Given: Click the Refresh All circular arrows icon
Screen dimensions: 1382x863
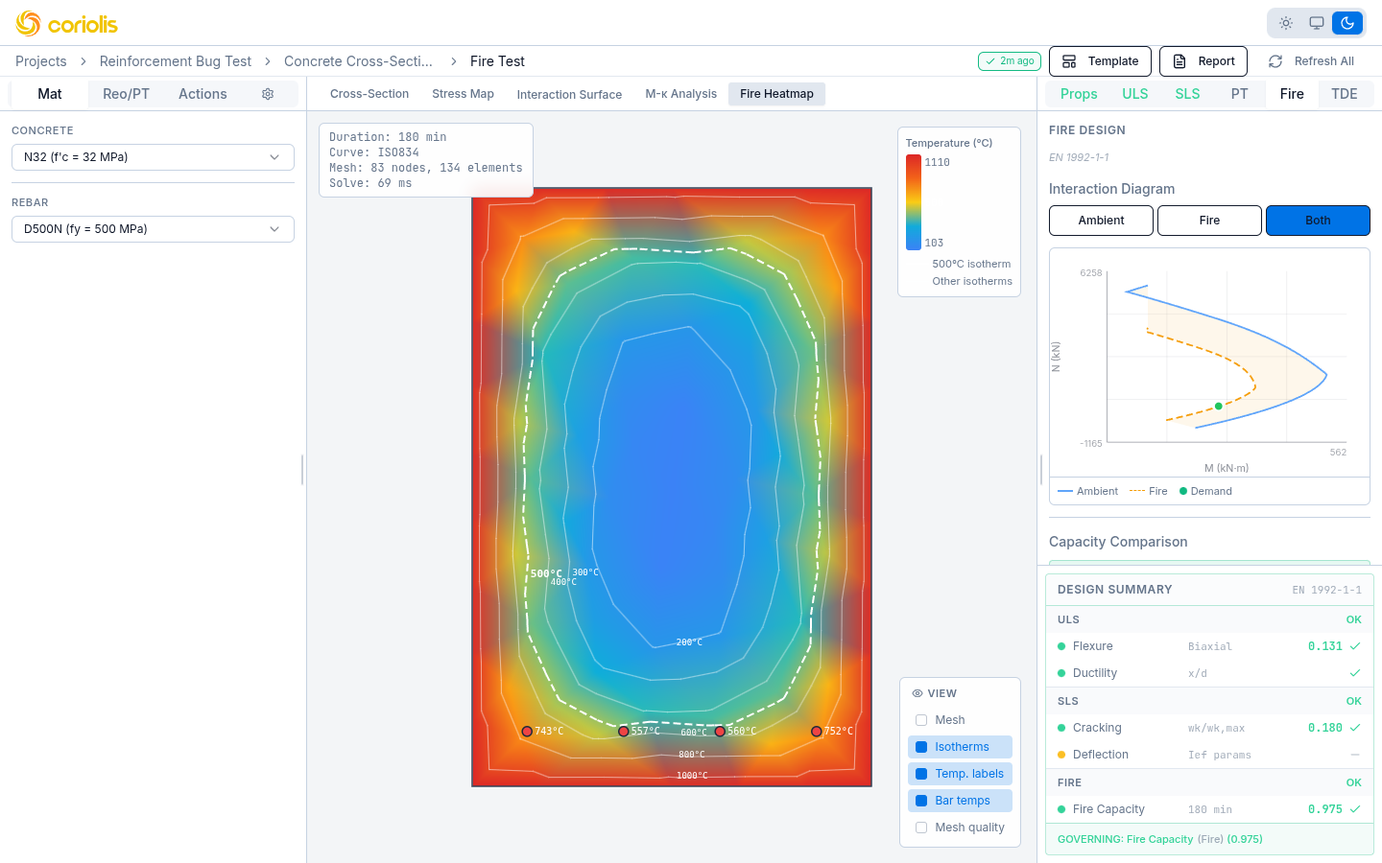Looking at the screenshot, I should 1275,61.
